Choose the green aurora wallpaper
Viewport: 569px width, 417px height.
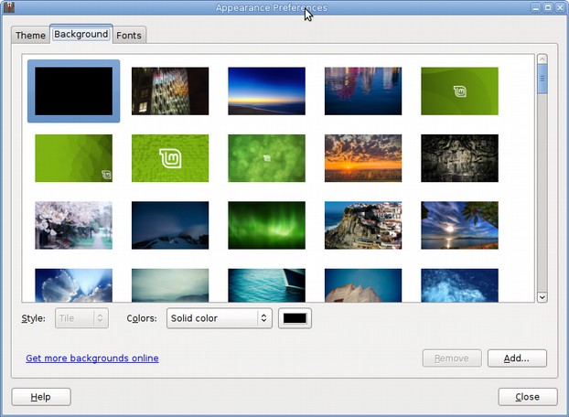point(267,225)
